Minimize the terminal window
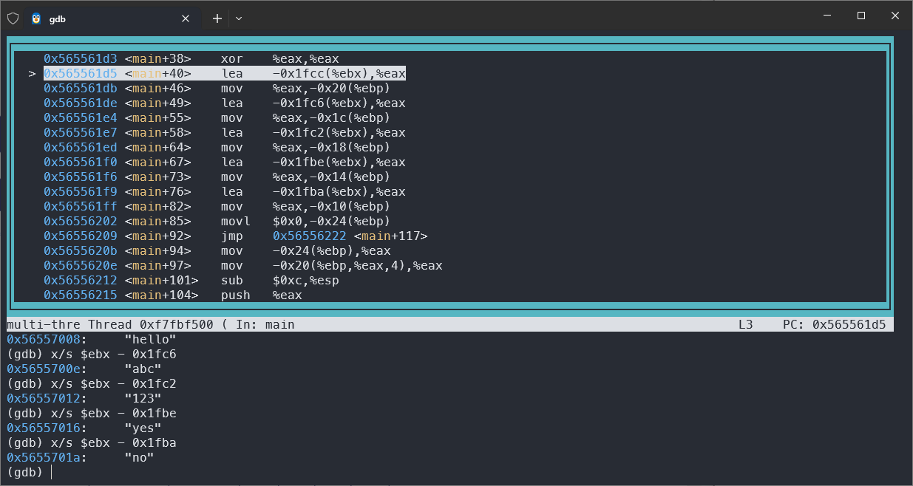913x486 pixels. [x=827, y=16]
